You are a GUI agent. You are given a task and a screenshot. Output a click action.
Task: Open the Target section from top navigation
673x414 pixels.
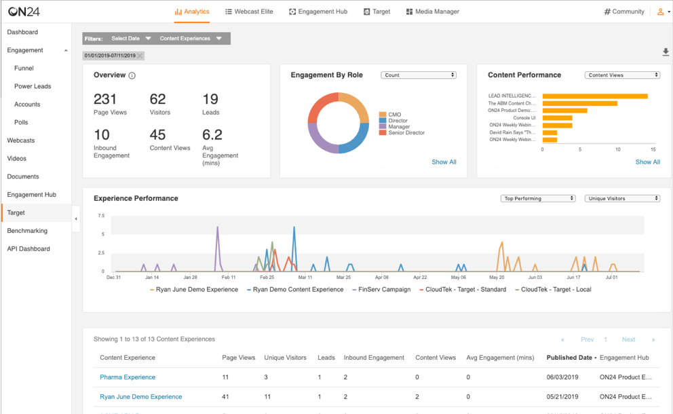367,12
